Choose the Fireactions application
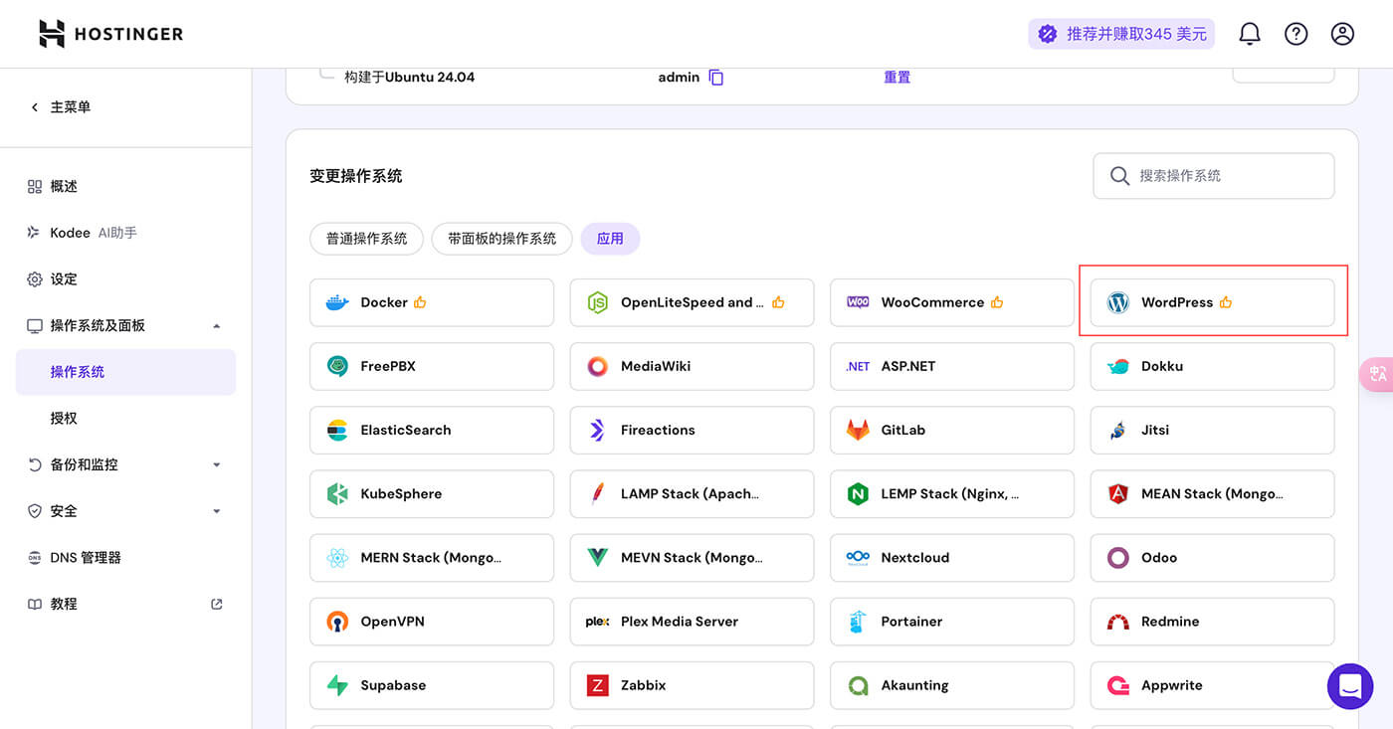Viewport: 1393px width, 729px height. [692, 430]
